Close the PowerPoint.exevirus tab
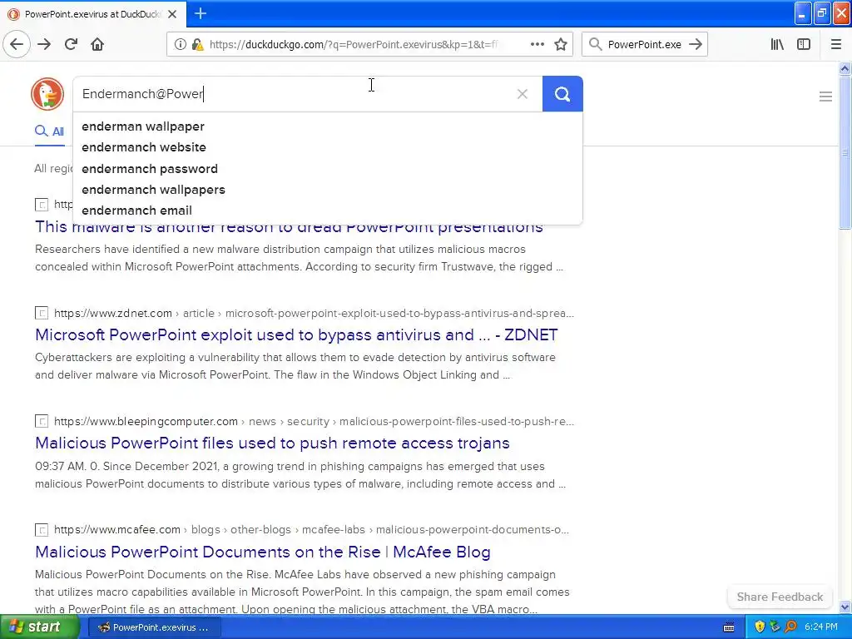 (x=172, y=14)
